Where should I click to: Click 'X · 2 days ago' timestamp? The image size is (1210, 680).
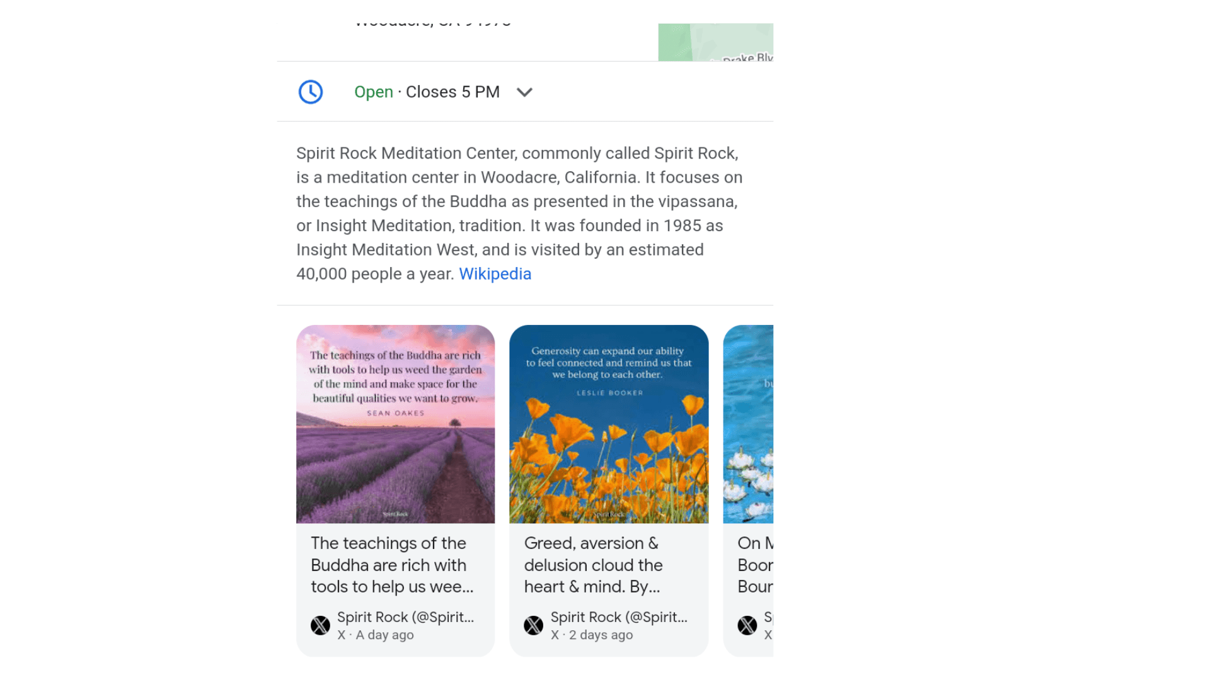pyautogui.click(x=592, y=635)
